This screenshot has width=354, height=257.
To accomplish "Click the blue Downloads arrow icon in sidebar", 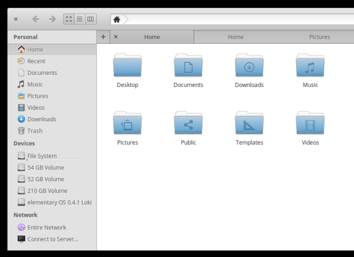I will 21,119.
